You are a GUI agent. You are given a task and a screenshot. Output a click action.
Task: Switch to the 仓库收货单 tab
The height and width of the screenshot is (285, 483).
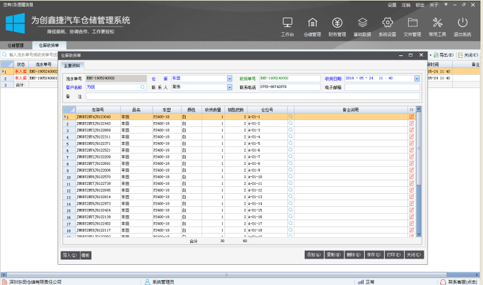click(48, 45)
